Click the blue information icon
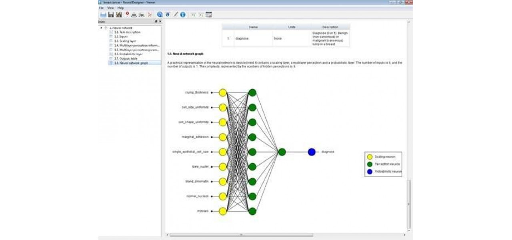This screenshot has height=240, width=512. (183, 14)
